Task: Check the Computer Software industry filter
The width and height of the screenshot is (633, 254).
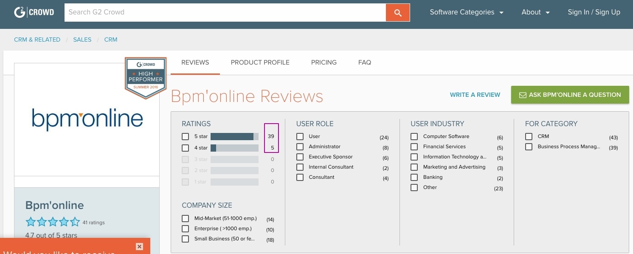Action: tap(414, 136)
